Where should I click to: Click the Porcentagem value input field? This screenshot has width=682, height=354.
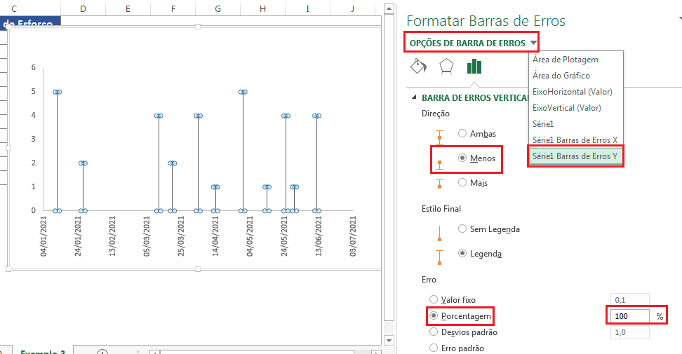click(x=629, y=316)
